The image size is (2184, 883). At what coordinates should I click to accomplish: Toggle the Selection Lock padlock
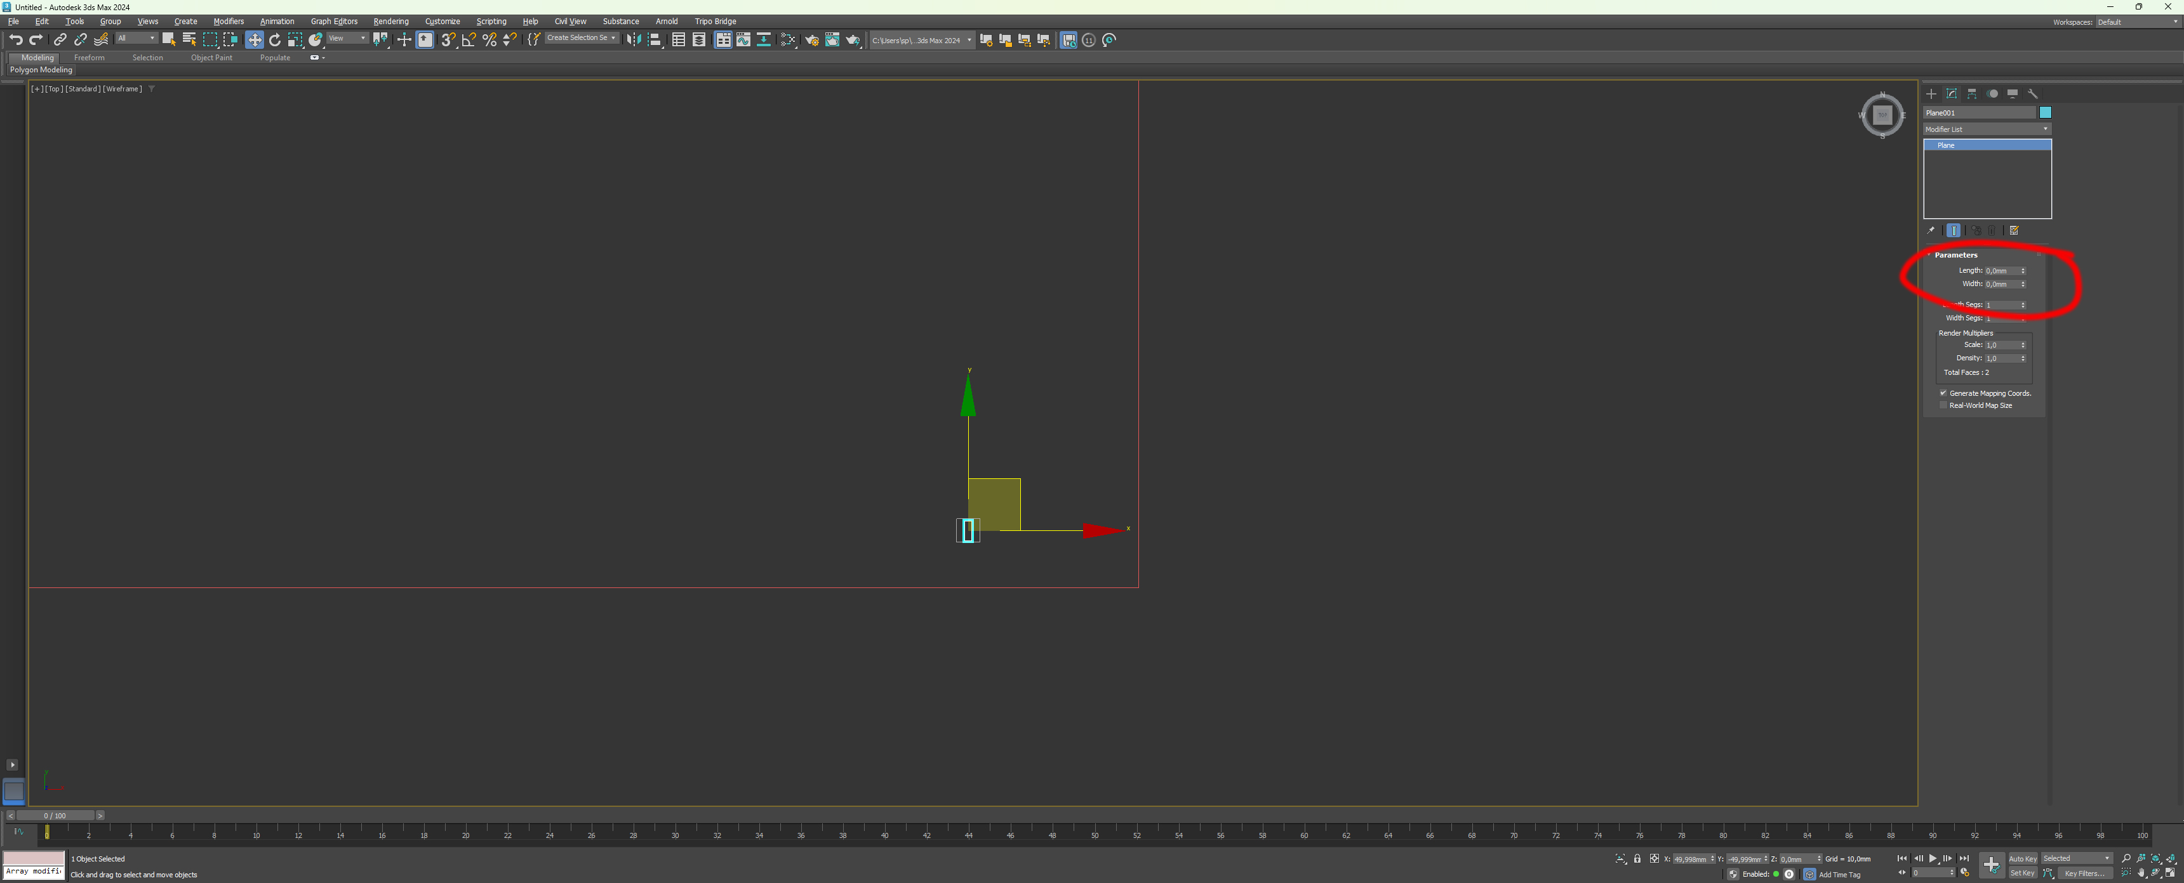click(1637, 858)
